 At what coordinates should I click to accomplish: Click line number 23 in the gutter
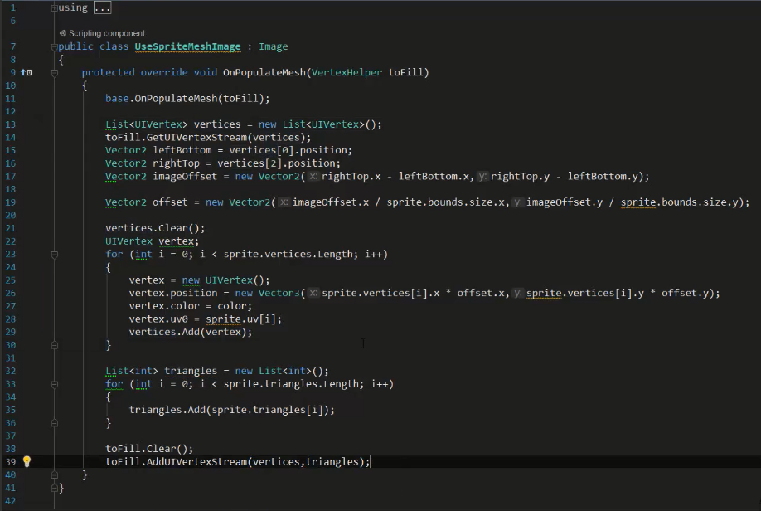coord(11,255)
